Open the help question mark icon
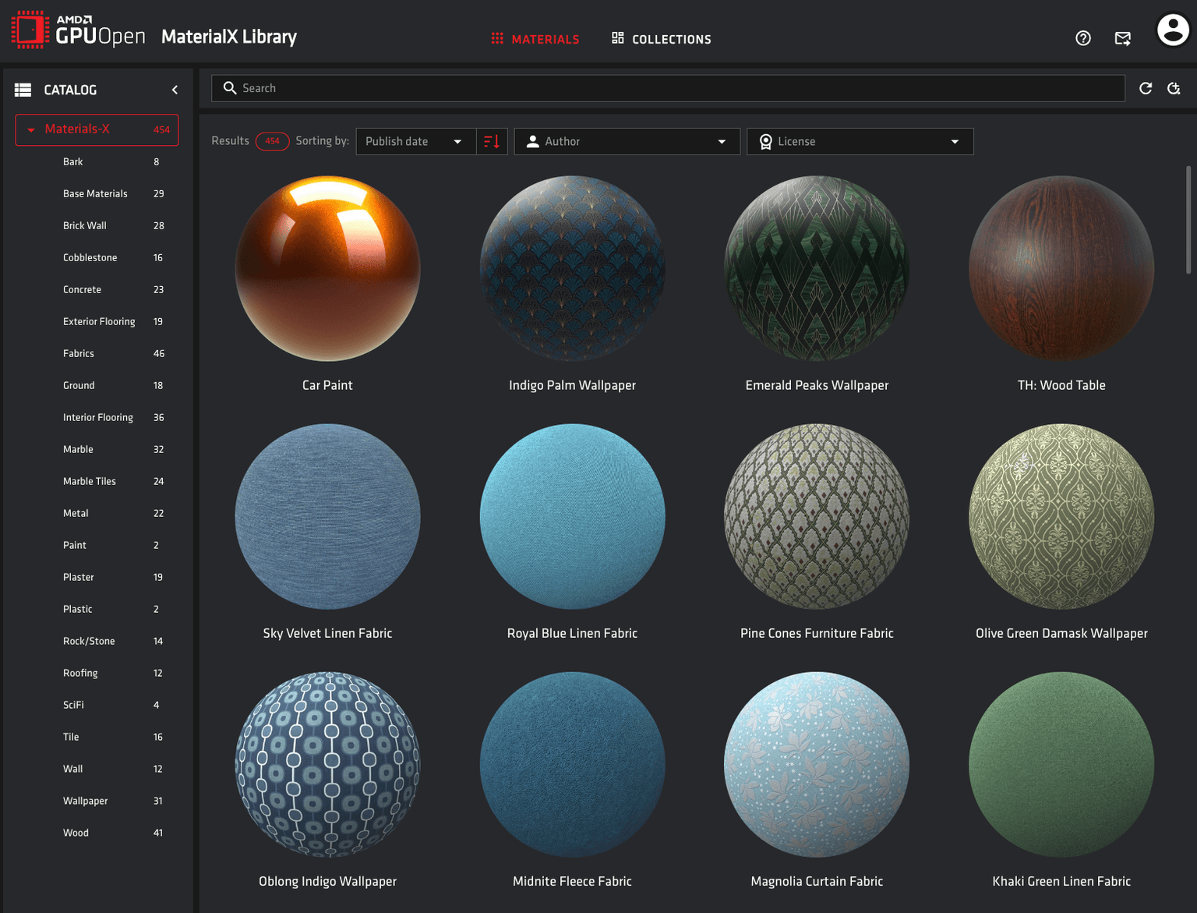1197x913 pixels. [1082, 38]
